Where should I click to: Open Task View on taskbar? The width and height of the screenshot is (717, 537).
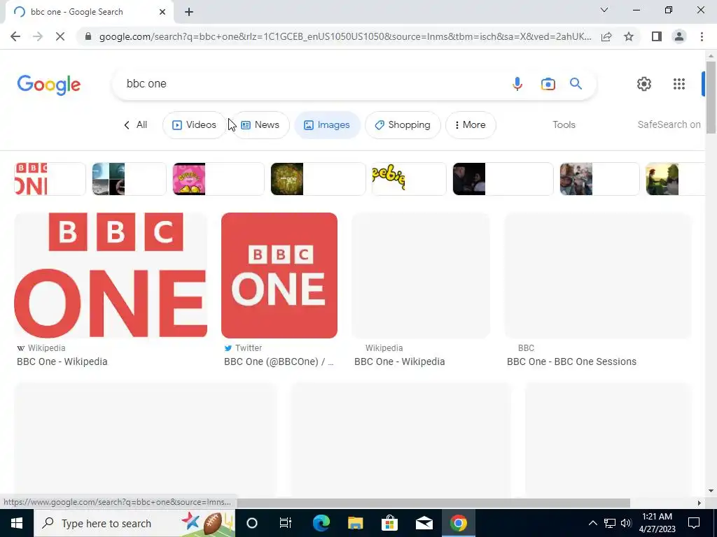click(x=286, y=523)
